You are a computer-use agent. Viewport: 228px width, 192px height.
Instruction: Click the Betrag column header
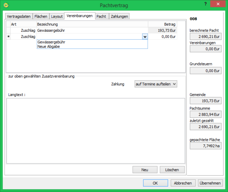[x=162, y=24]
